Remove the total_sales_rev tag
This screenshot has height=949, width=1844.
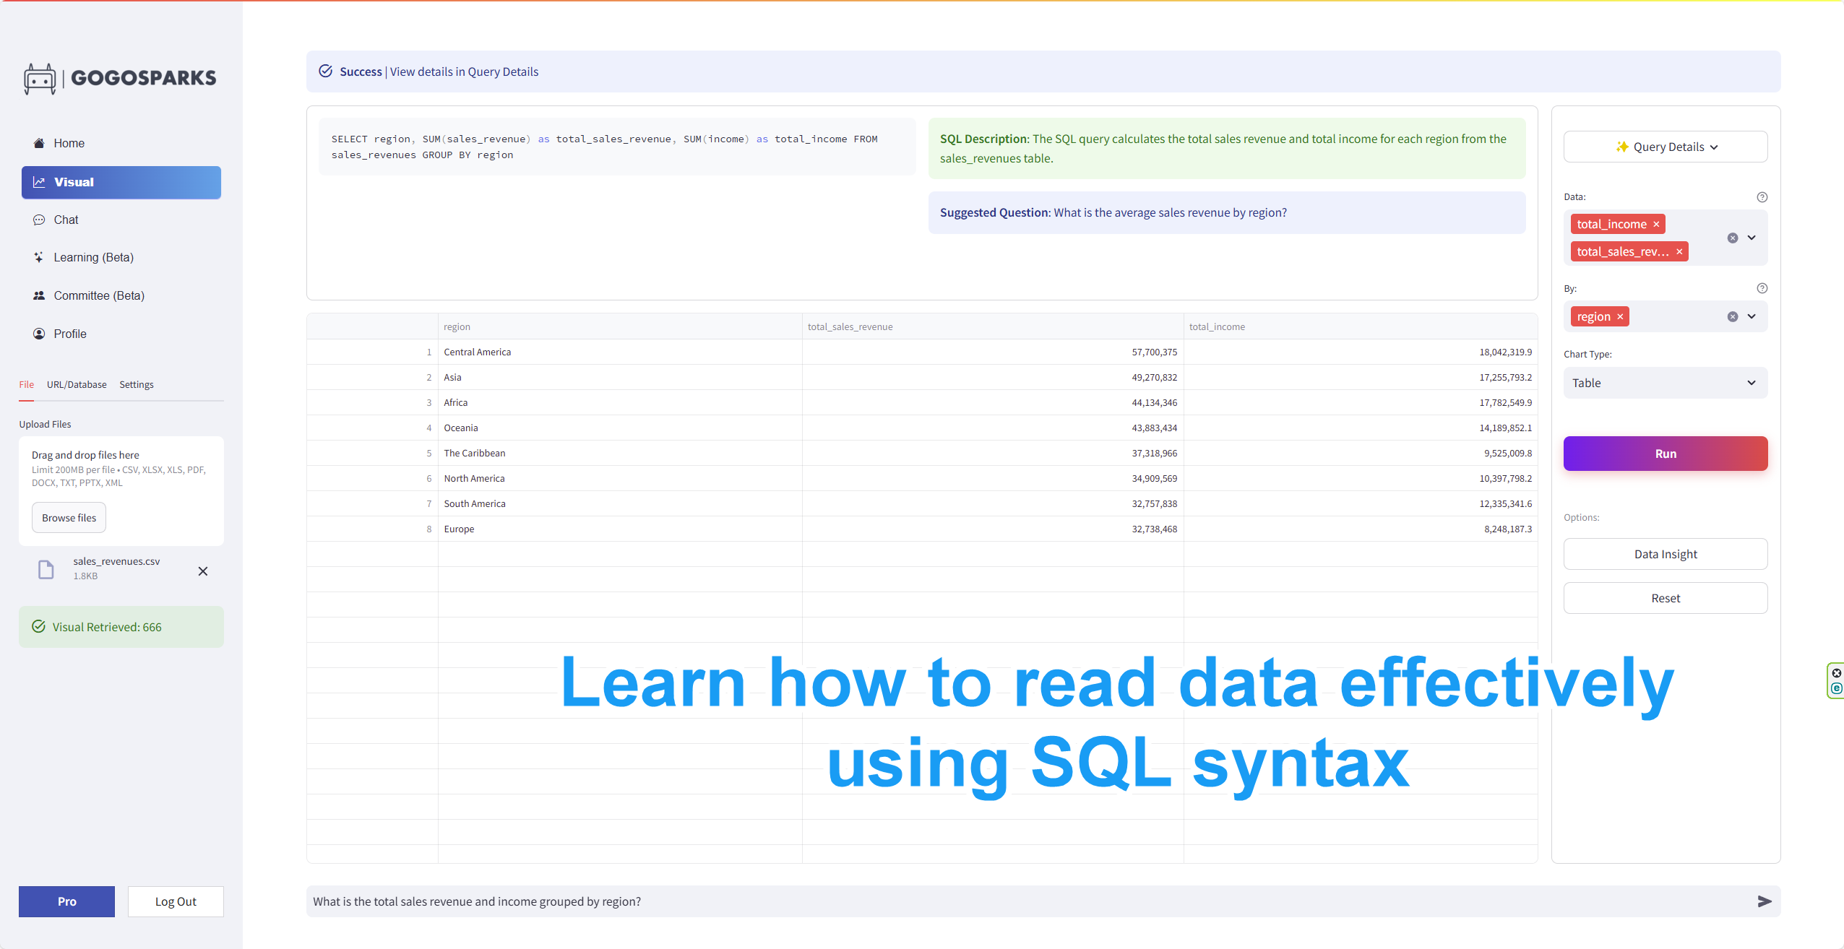(x=1679, y=252)
